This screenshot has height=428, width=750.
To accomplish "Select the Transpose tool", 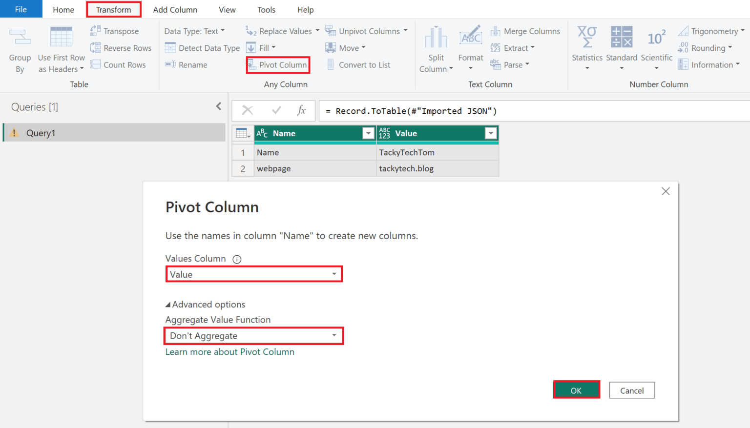I will [x=120, y=31].
